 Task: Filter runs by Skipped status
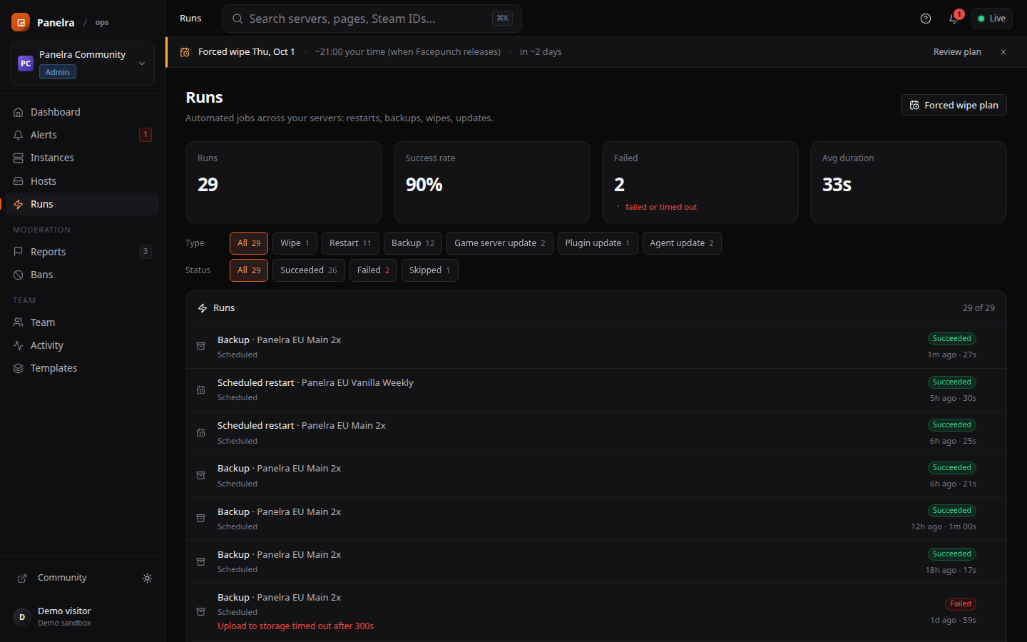pos(430,270)
